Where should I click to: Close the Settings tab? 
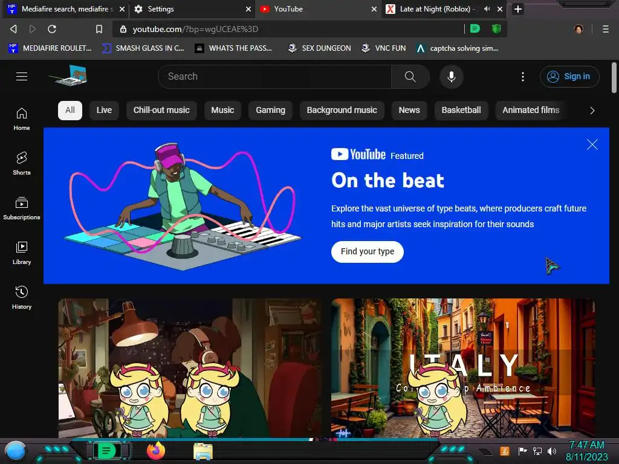coord(248,9)
